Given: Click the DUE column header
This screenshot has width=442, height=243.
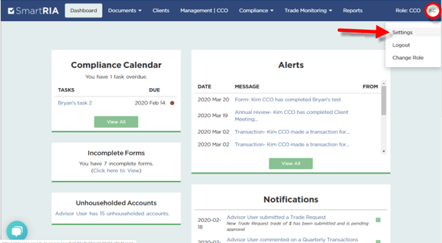Looking at the screenshot, I should coord(154,90).
